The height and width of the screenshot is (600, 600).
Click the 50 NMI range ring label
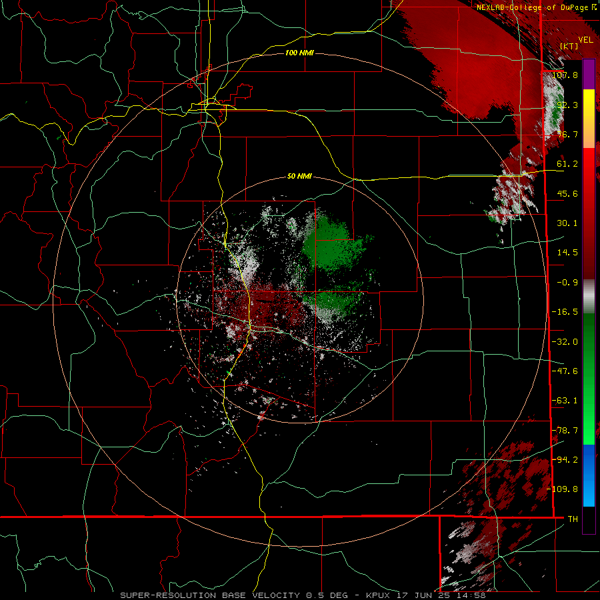[x=299, y=177]
